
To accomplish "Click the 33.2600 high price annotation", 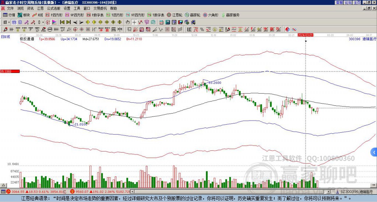I will click(x=215, y=83).
